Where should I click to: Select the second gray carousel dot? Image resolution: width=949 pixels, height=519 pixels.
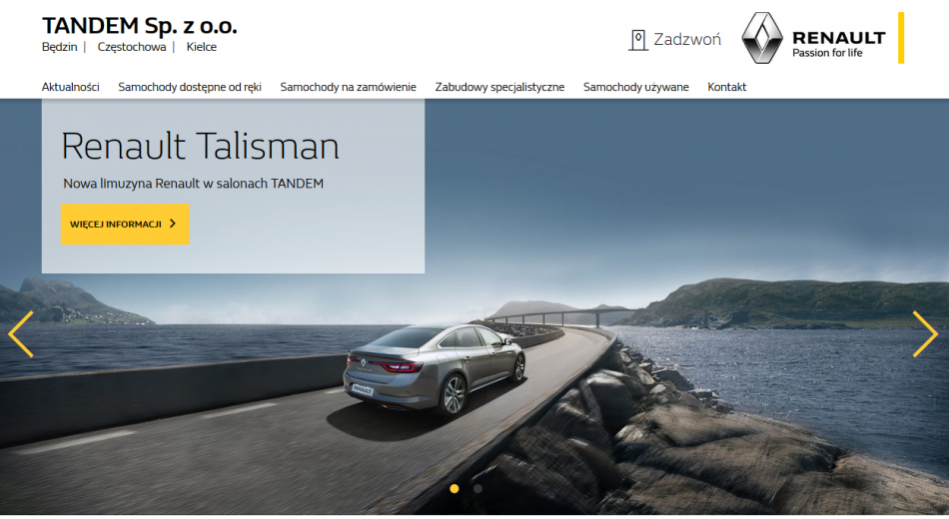pyautogui.click(x=477, y=489)
